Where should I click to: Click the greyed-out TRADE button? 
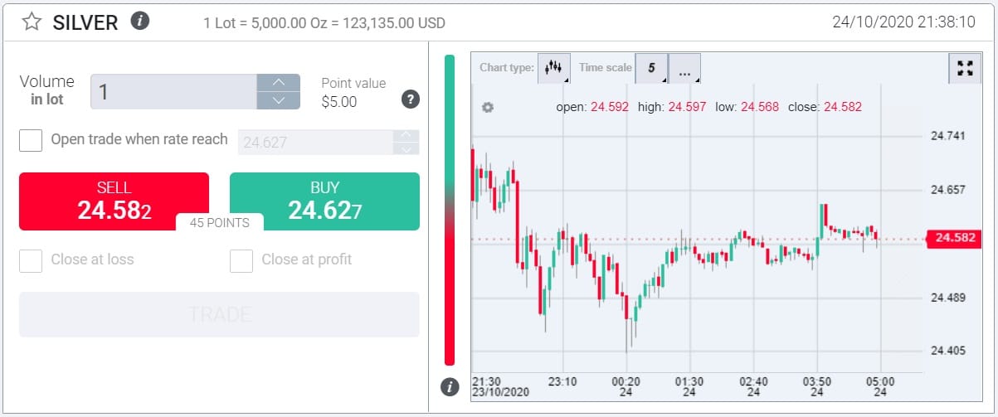pyautogui.click(x=219, y=314)
